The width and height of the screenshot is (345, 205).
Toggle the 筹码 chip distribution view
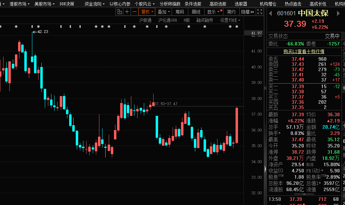point(180,12)
